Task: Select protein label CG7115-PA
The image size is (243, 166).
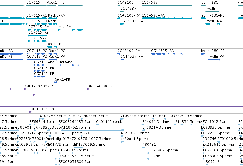Action: click(x=44, y=62)
